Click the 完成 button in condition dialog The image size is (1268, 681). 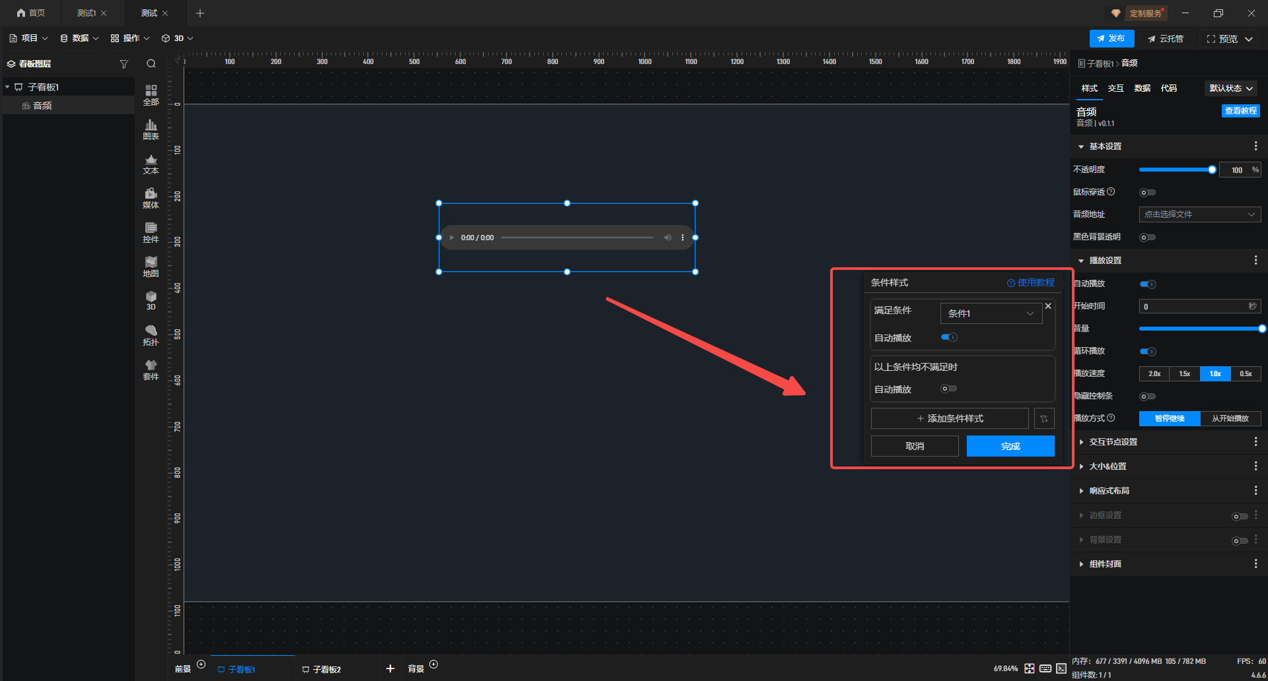[x=1010, y=446]
